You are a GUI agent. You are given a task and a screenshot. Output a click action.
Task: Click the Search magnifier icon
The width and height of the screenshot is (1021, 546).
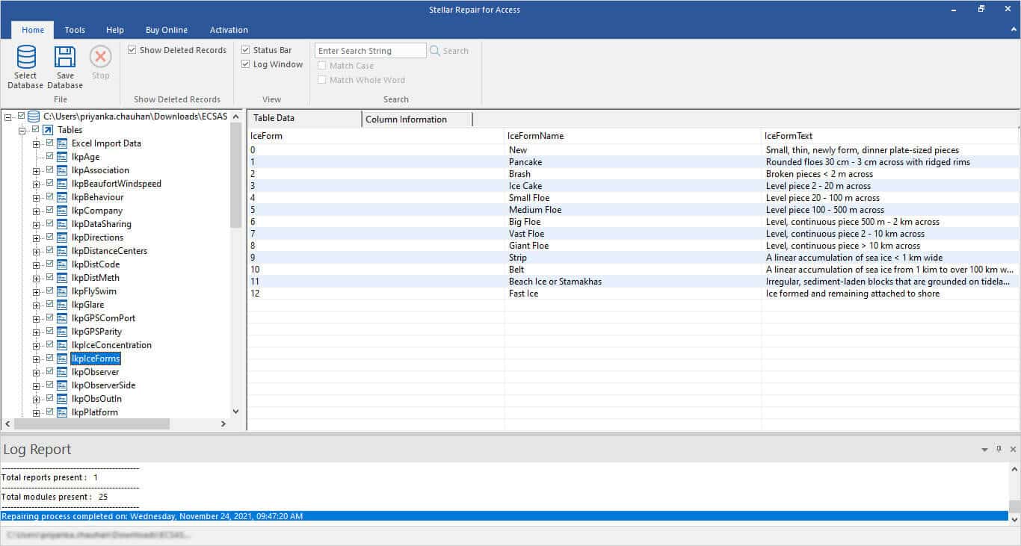coord(435,51)
